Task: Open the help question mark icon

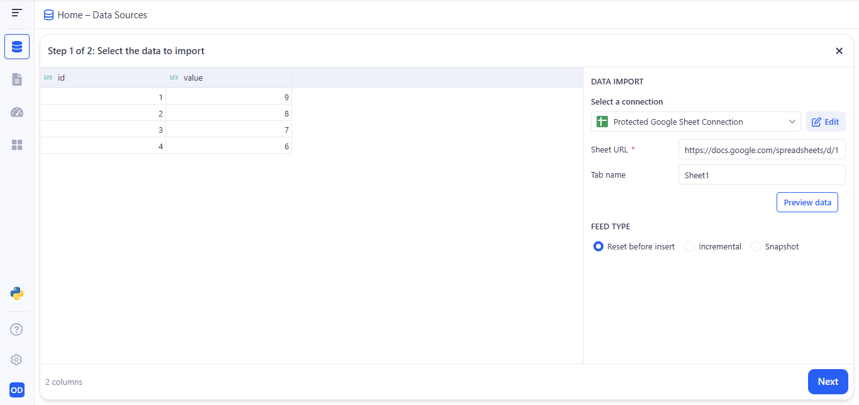Action: pyautogui.click(x=17, y=329)
